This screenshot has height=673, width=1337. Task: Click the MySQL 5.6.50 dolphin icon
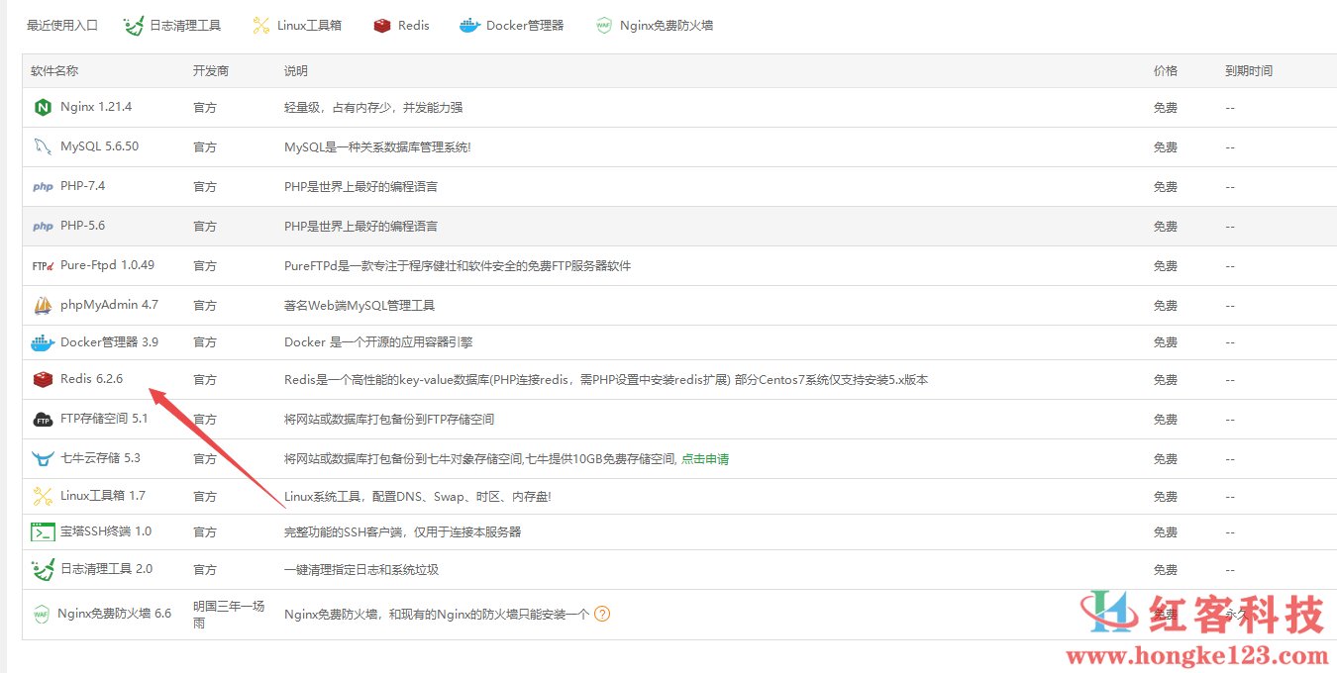tap(43, 146)
